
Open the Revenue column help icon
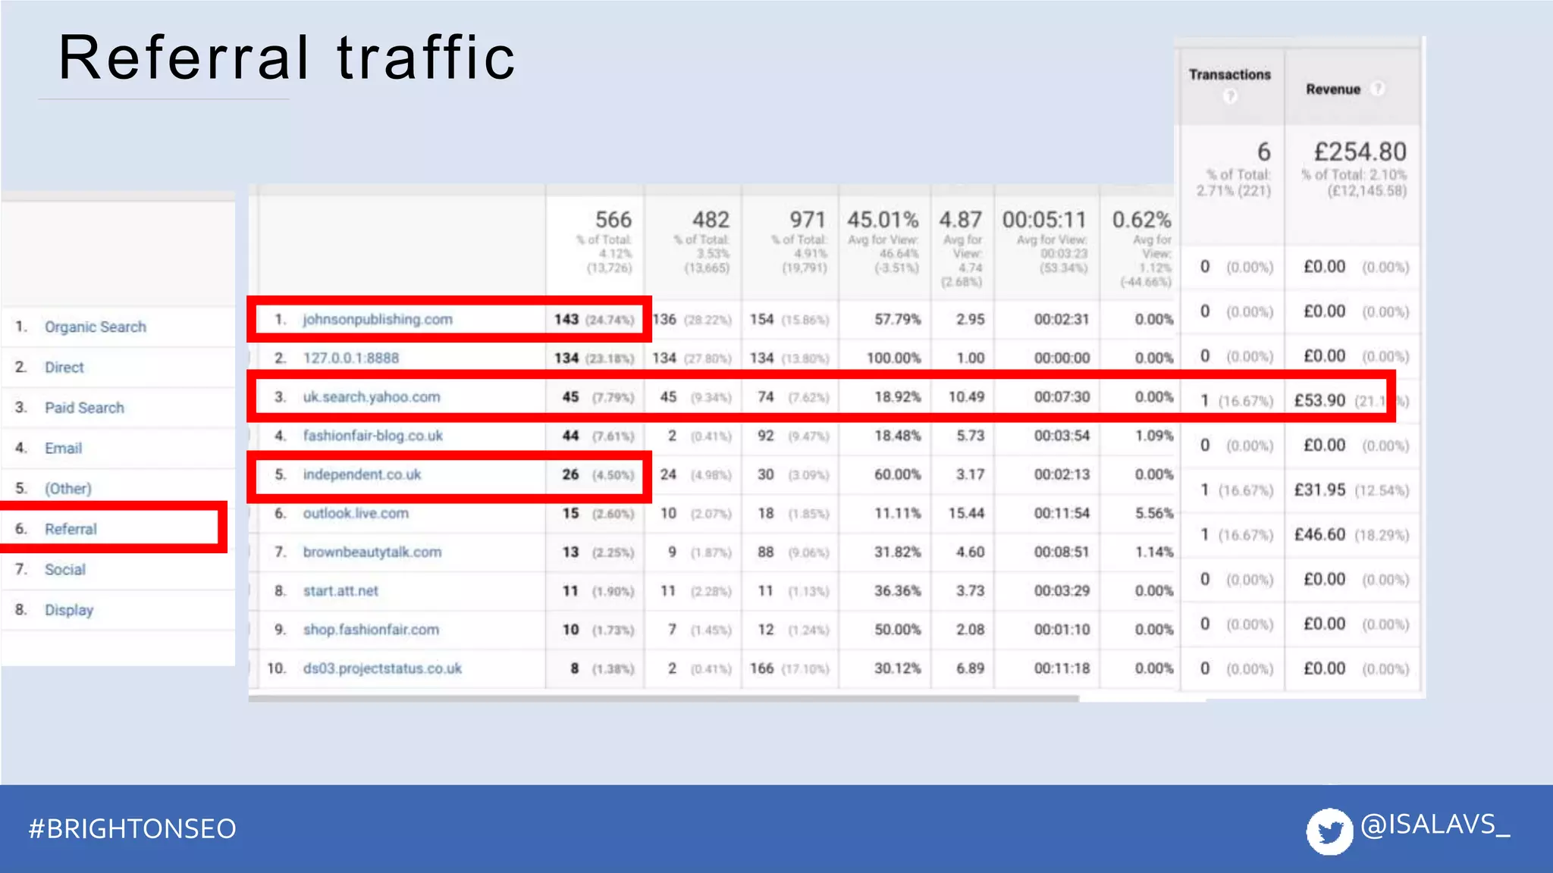pos(1378,89)
